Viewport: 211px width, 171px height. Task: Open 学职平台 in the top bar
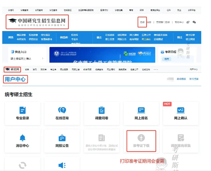click(x=192, y=10)
